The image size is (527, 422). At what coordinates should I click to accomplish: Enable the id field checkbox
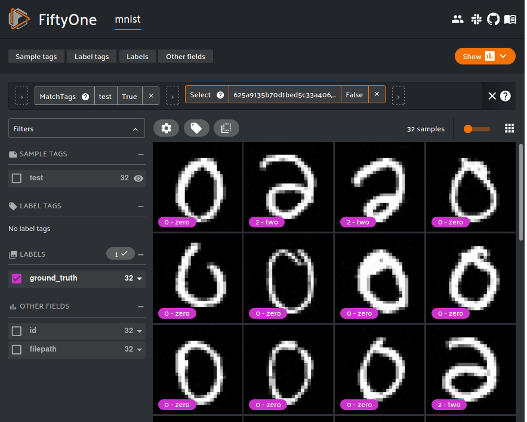click(x=17, y=331)
